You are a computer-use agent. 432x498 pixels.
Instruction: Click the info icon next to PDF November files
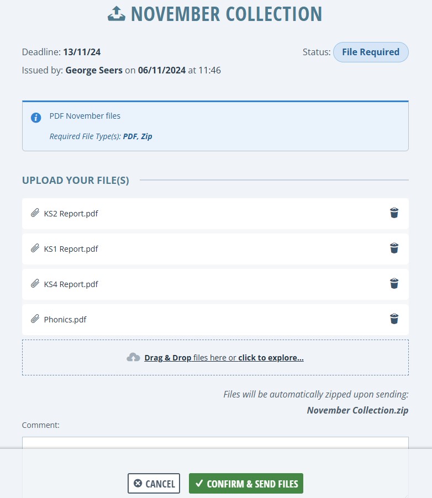point(35,118)
